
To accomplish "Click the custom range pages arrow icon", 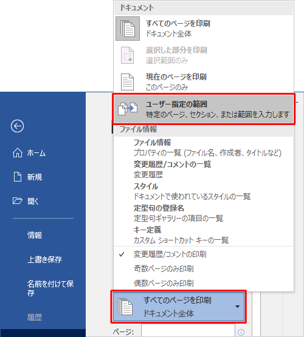I will pyautogui.click(x=128, y=109).
